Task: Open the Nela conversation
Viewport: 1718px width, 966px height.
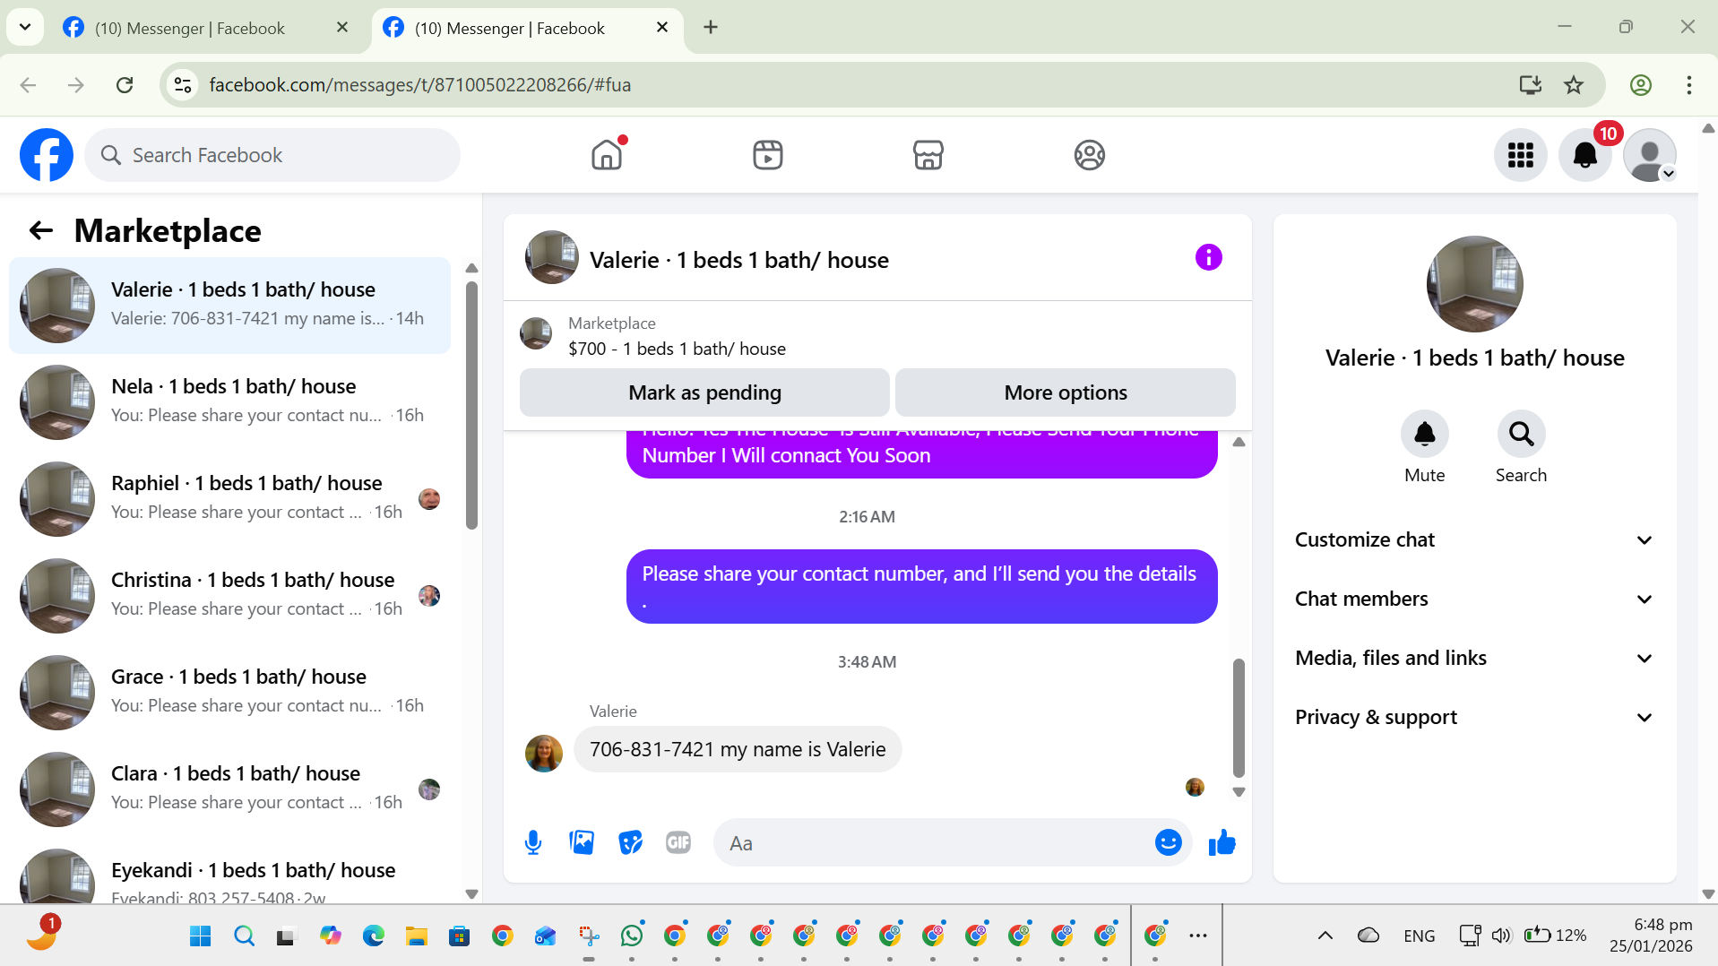Action: 229,401
